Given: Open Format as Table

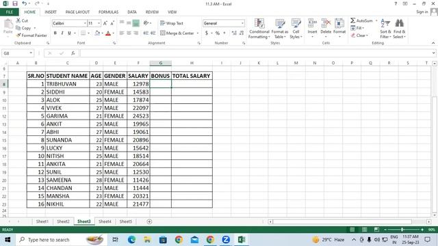Looking at the screenshot, I should 280,29.
